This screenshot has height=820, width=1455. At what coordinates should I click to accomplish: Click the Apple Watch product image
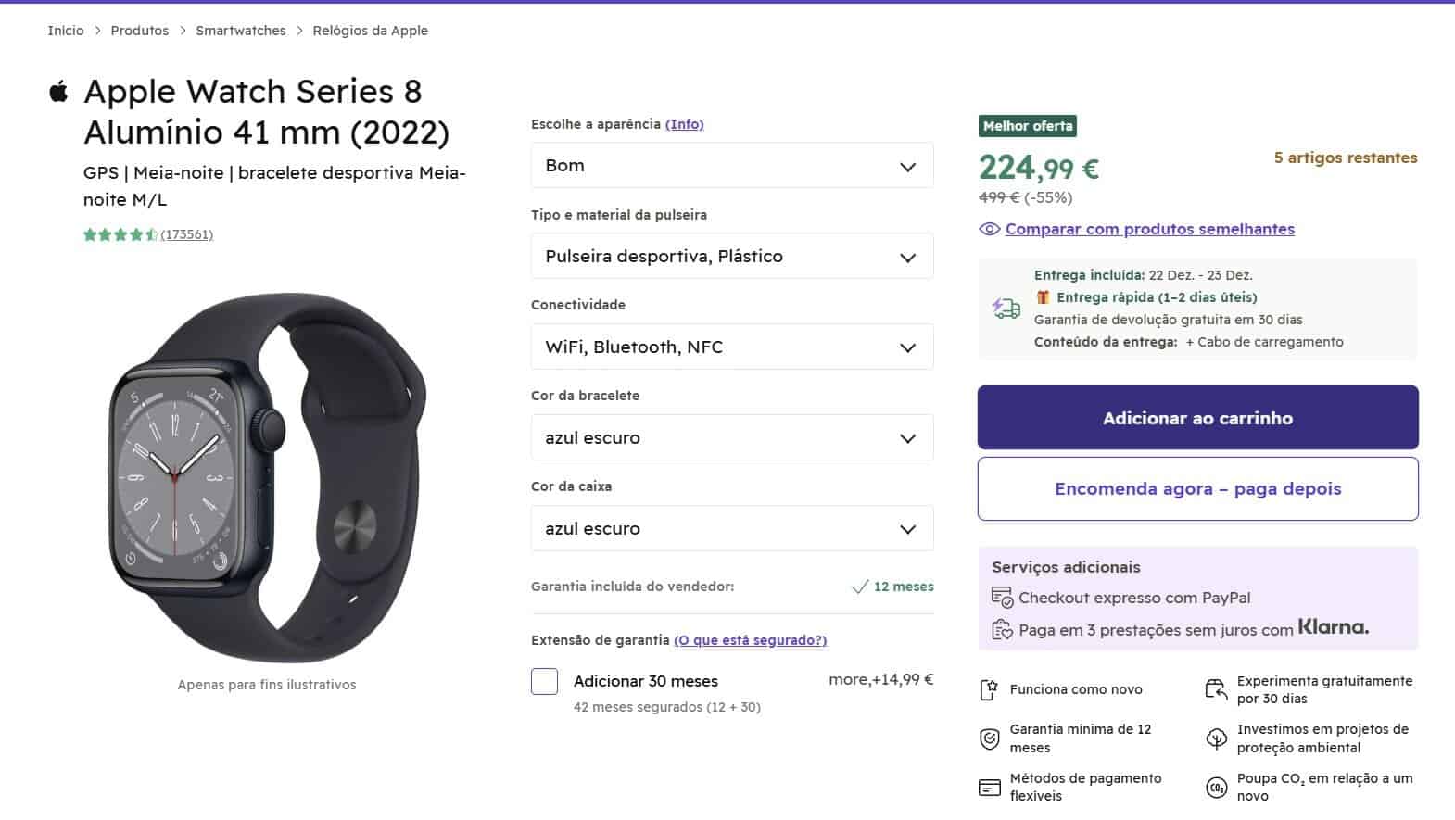[267, 477]
